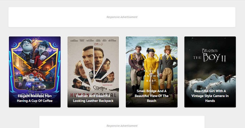Open the Emma movie poster card
The width and height of the screenshot is (245, 128).
pos(152,72)
